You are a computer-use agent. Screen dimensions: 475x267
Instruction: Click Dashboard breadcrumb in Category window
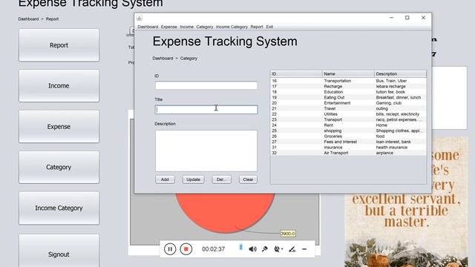(163, 58)
